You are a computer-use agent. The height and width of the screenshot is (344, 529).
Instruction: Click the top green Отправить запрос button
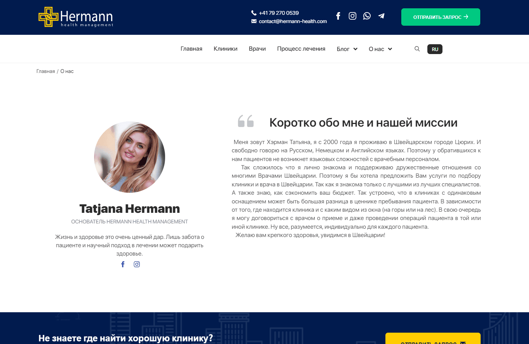(441, 17)
